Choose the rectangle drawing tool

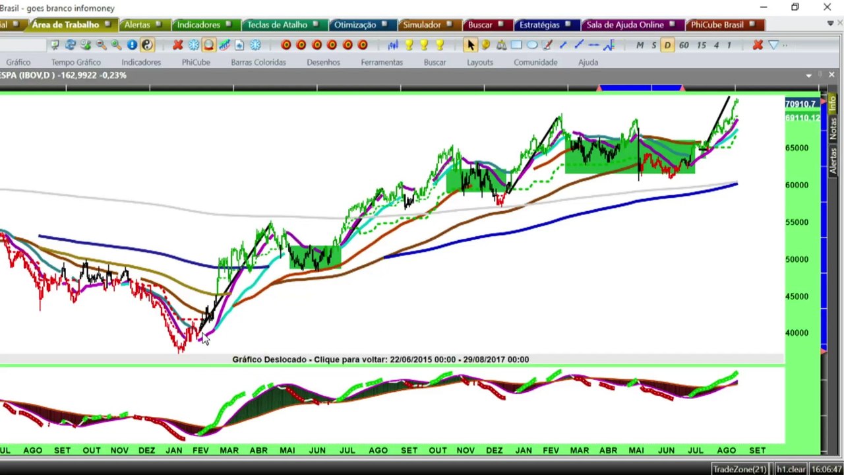pos(516,45)
